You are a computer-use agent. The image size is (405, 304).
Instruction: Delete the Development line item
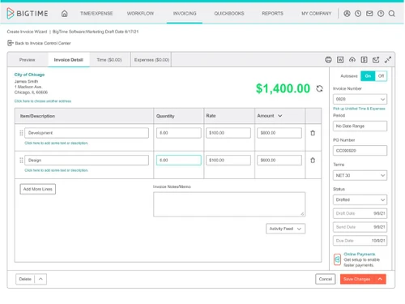(x=313, y=133)
